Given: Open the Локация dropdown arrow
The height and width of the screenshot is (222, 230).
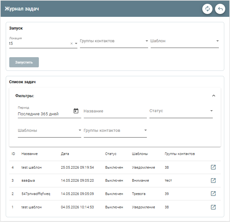Looking at the screenshot, I should (76, 44).
